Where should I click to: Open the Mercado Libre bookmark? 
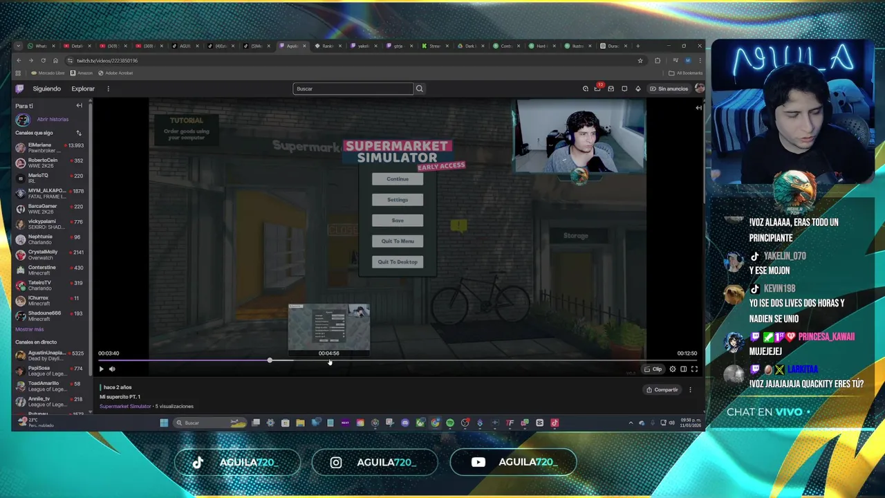48,73
